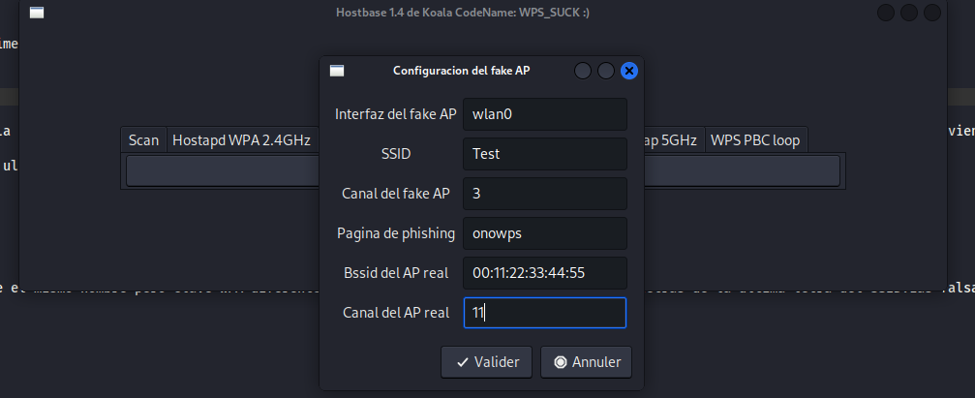Click the Hostbase main window menu icon
The width and height of the screenshot is (975, 398).
coord(36,13)
